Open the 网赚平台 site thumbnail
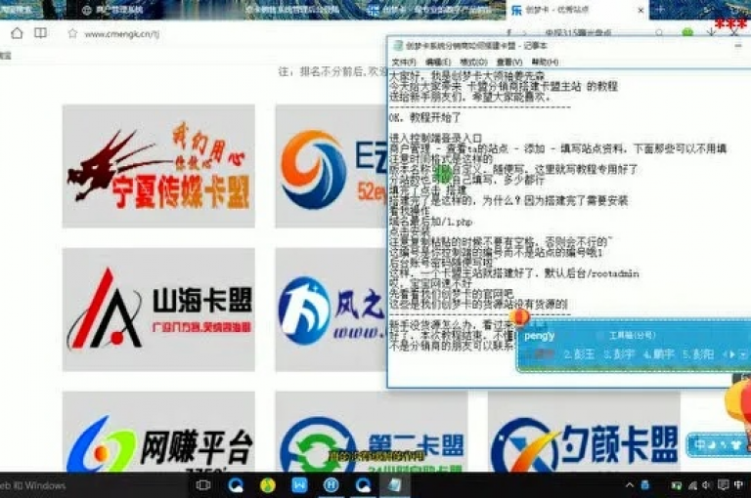 (x=158, y=432)
